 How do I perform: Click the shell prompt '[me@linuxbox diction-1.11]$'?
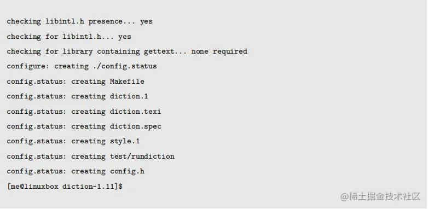(x=65, y=187)
